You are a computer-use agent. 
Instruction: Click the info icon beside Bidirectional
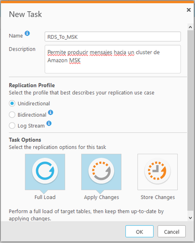(x=50, y=112)
